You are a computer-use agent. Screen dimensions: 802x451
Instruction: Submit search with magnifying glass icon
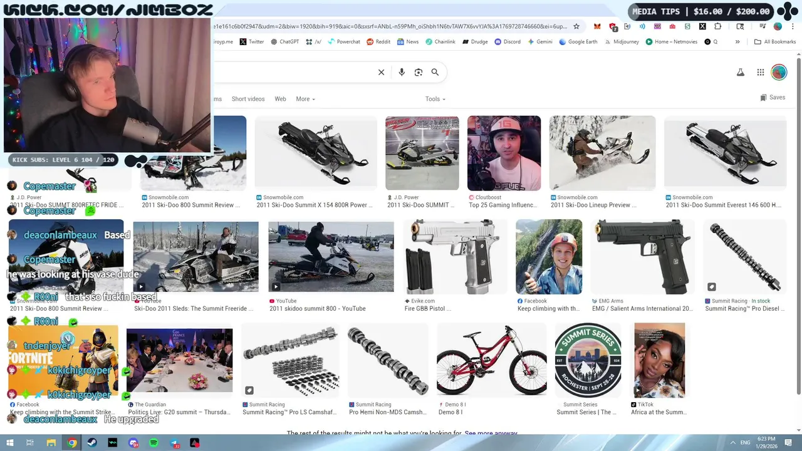click(435, 72)
